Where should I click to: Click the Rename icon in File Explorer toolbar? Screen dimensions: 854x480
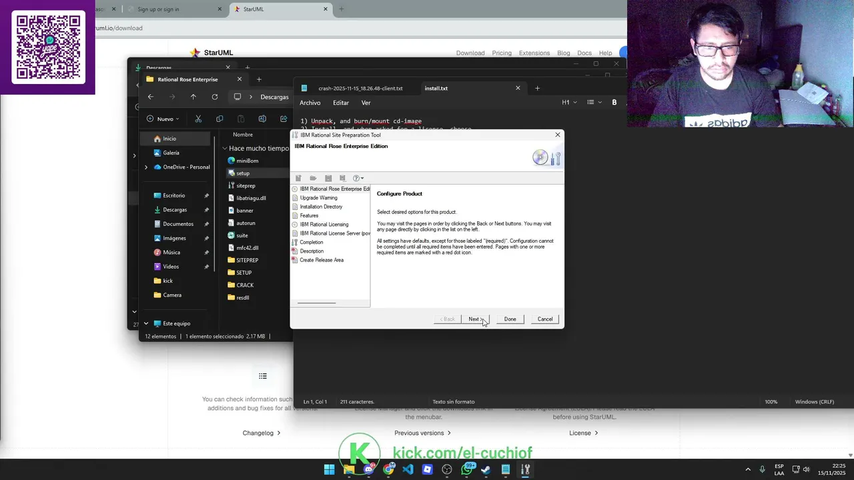pos(262,119)
